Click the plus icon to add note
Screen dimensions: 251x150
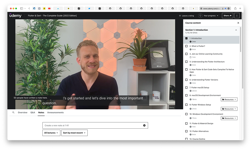(x=144, y=125)
